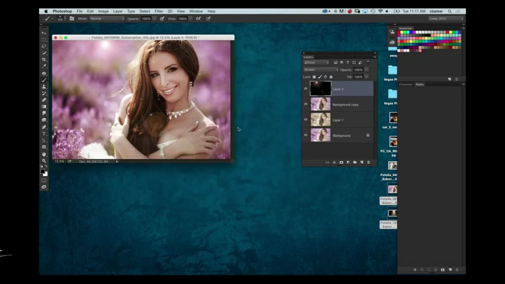This screenshot has height=284, width=505.
Task: Create a new adjustment layer
Action: [348, 162]
